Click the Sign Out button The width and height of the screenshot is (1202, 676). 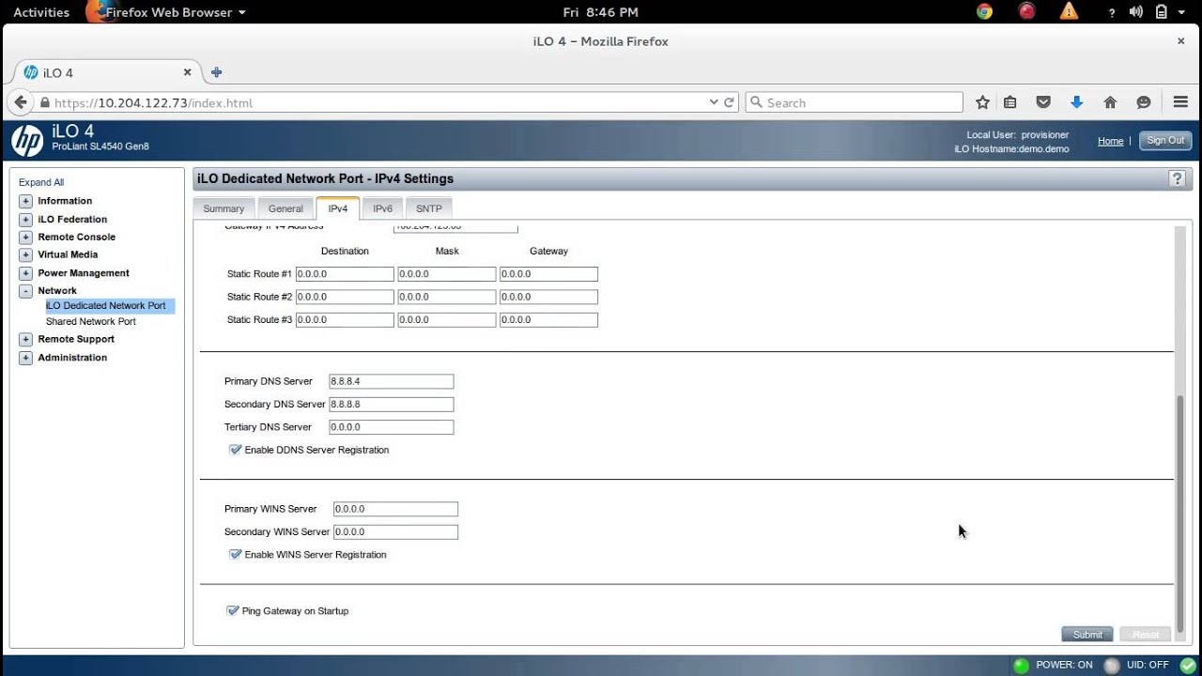[x=1165, y=141]
